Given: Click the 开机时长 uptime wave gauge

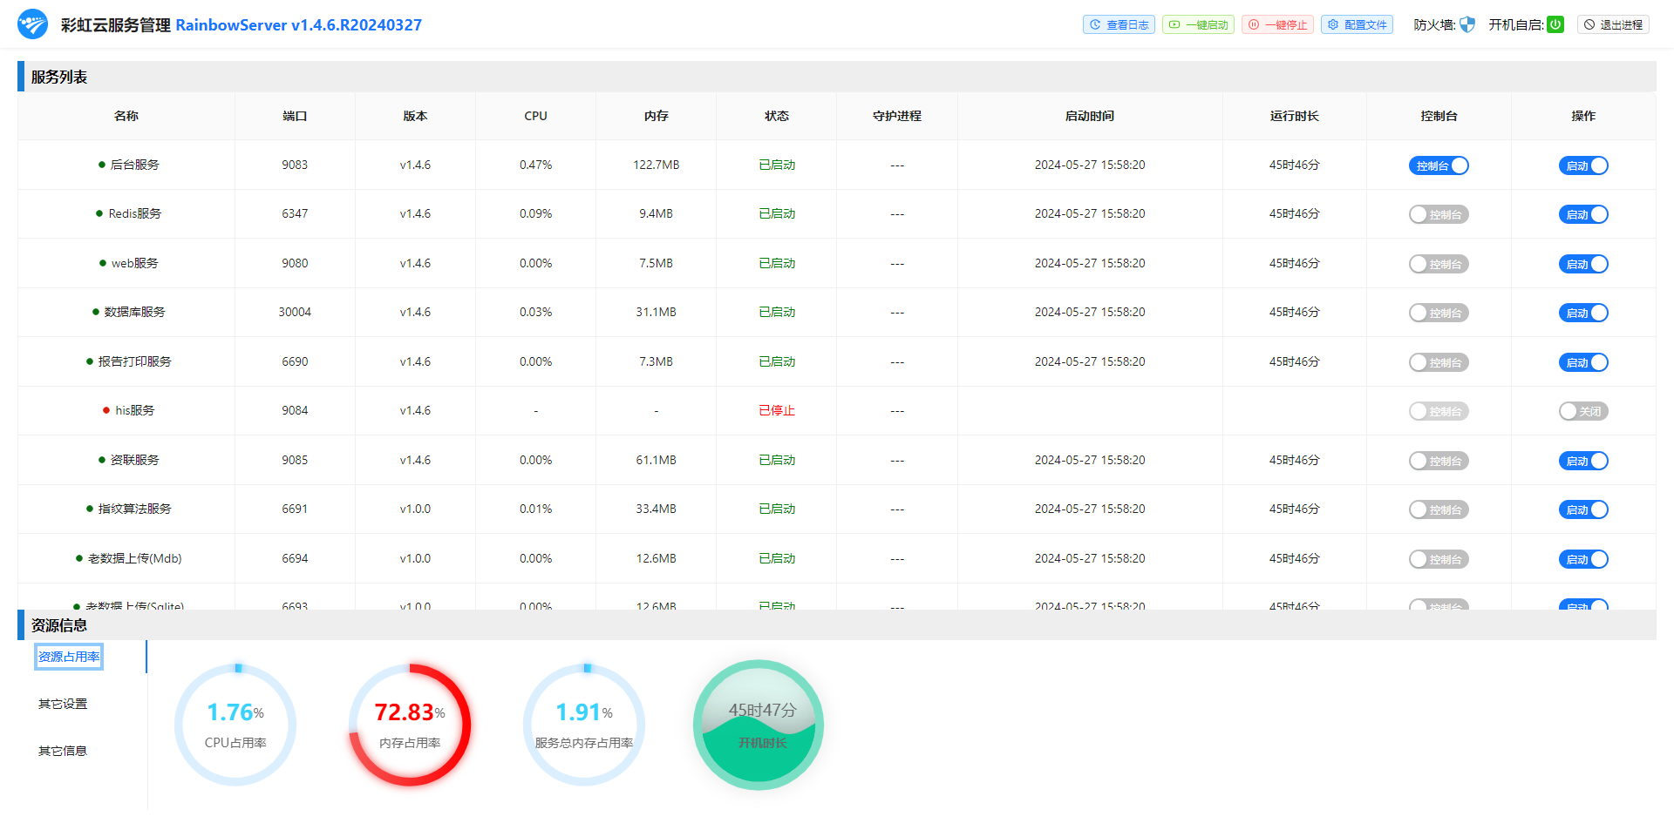Looking at the screenshot, I should tap(759, 725).
